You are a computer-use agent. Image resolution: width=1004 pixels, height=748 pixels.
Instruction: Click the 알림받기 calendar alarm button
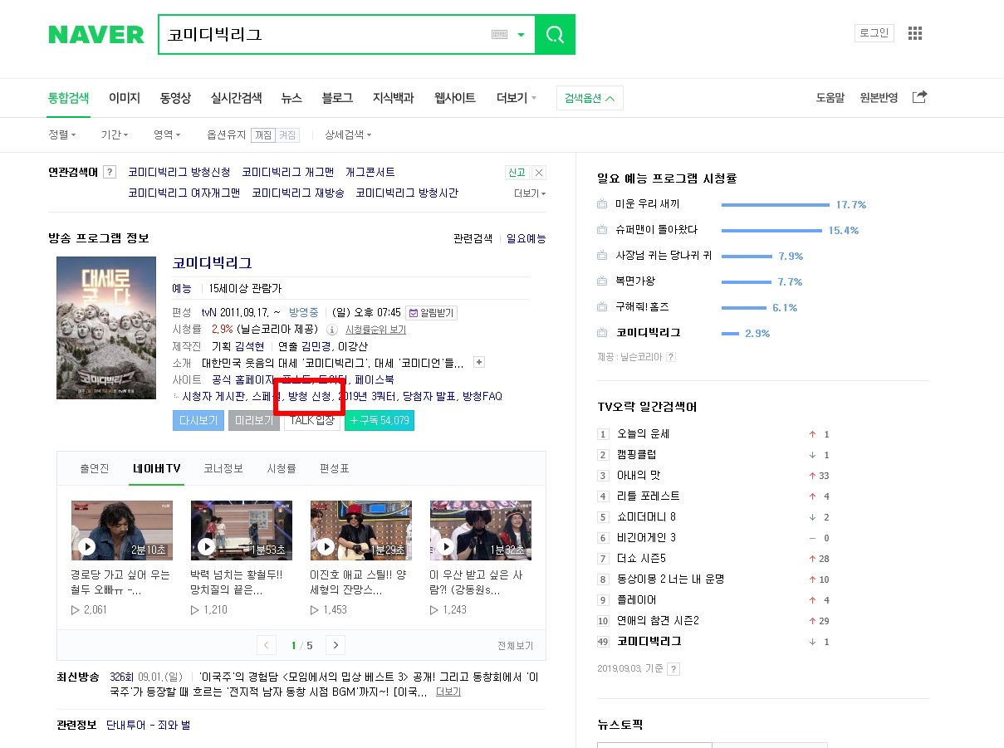(x=431, y=313)
